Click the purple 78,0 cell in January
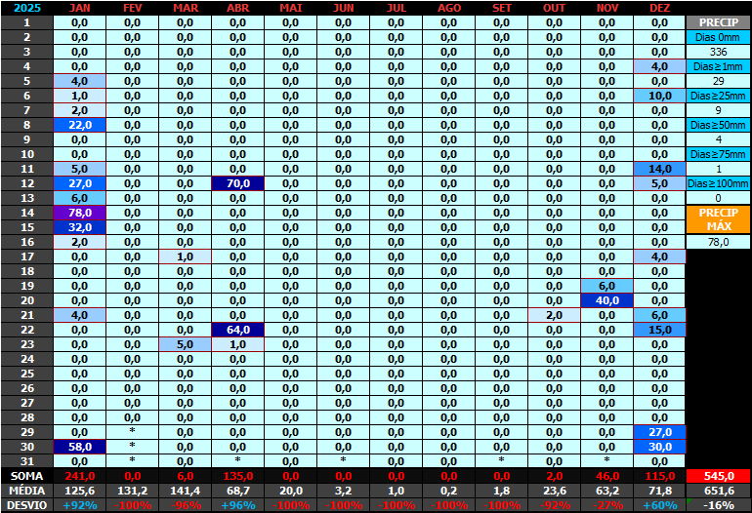752x513 pixels. click(79, 213)
